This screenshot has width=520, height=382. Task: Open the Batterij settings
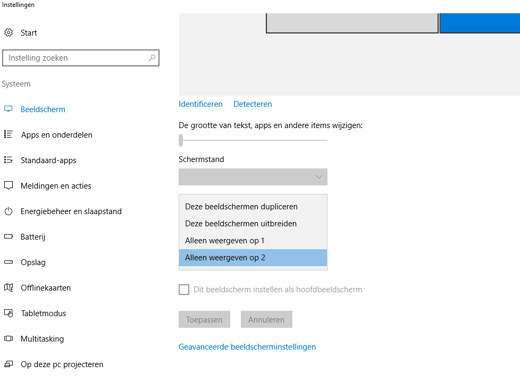click(33, 237)
